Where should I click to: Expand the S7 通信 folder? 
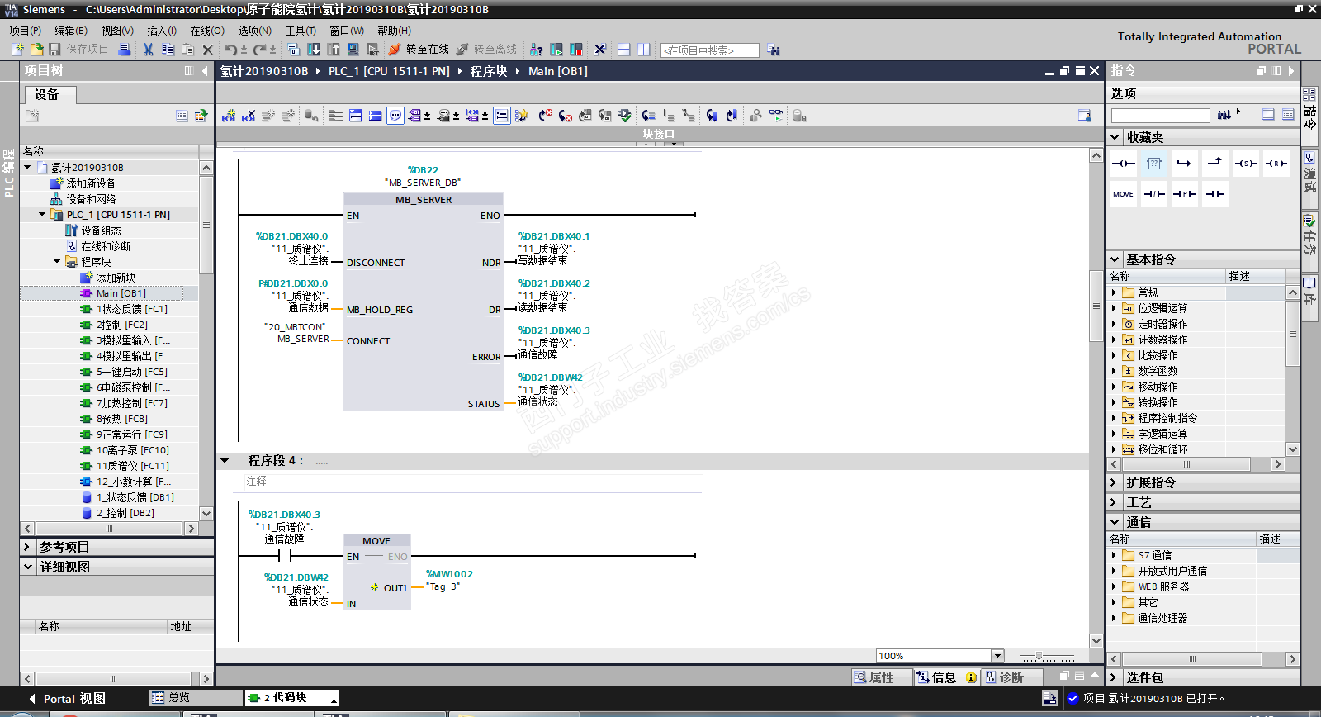click(1114, 555)
